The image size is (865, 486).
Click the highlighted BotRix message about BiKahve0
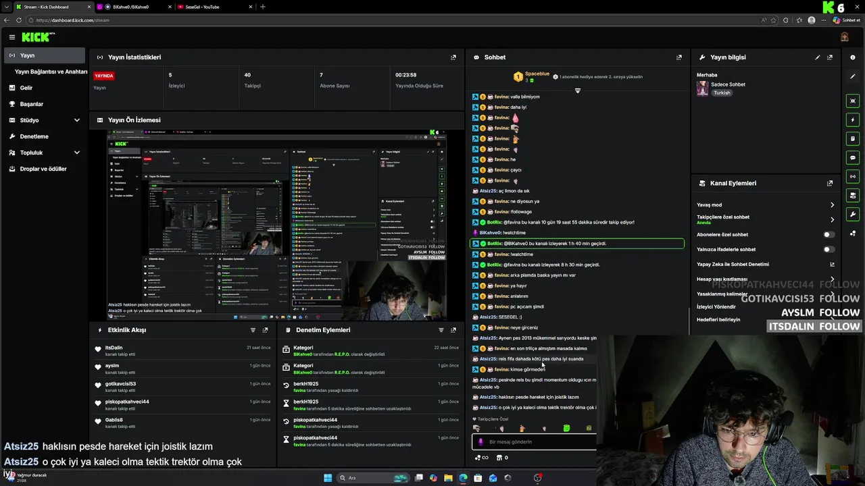point(576,244)
